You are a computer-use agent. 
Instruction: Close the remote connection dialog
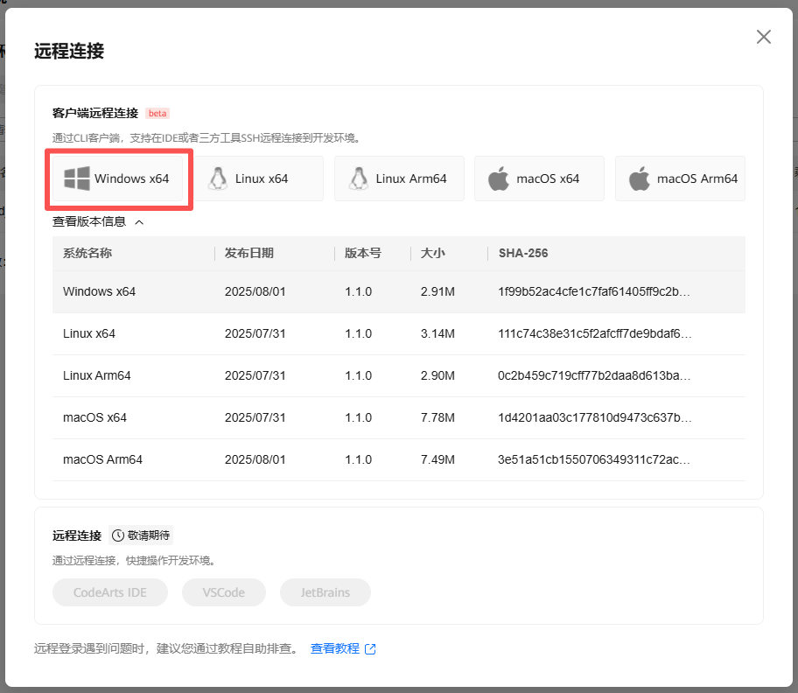point(763,37)
